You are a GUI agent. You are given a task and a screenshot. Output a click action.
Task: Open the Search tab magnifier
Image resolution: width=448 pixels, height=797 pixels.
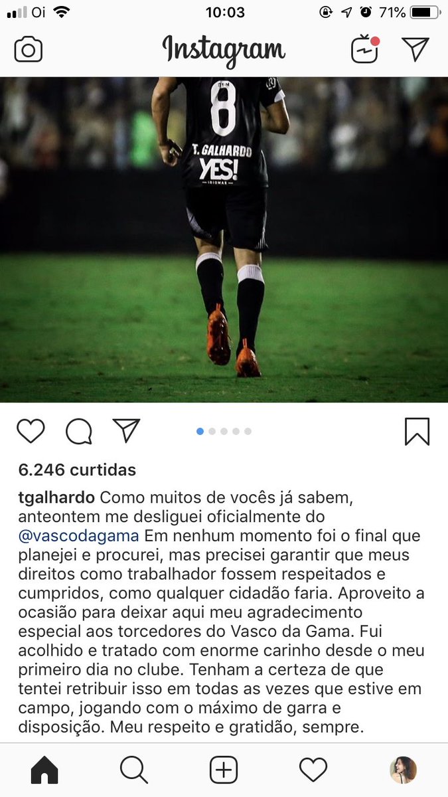[x=134, y=770]
